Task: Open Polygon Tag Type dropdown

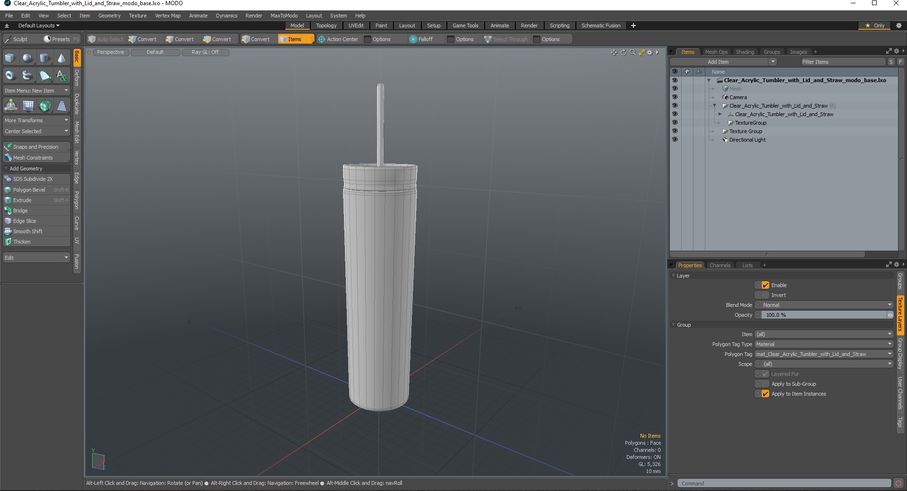Action: [824, 344]
